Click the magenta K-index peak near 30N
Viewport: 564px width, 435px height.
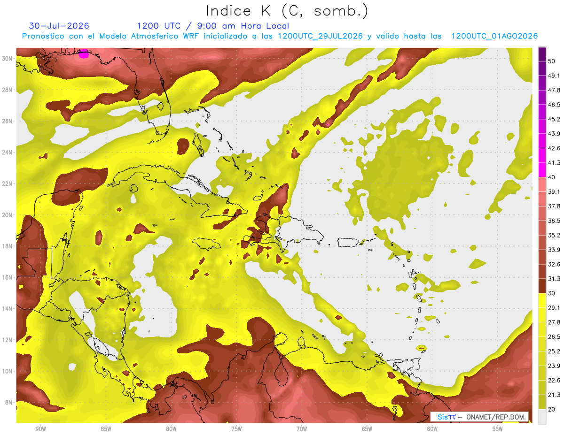click(84, 53)
